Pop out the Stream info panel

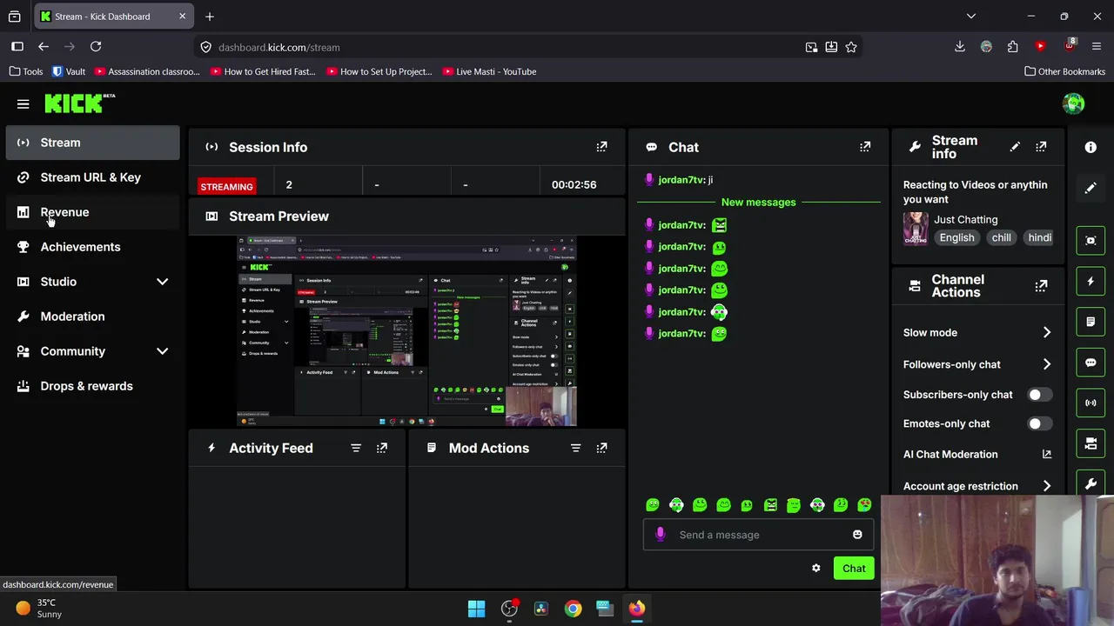point(1041,147)
